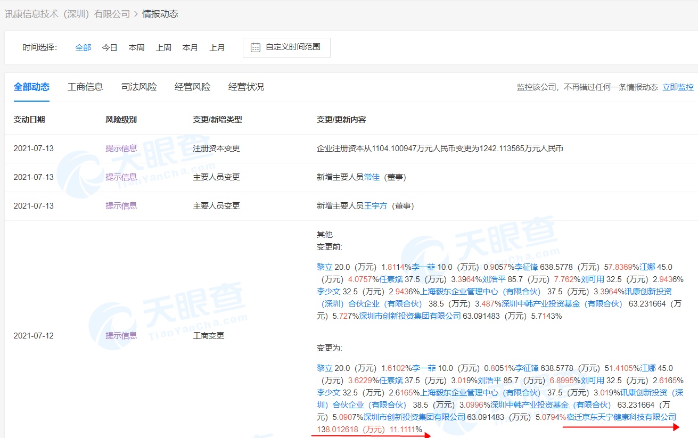The height and width of the screenshot is (438, 698).
Task: Click 情报动态 in the breadcrumb
Action: [160, 14]
